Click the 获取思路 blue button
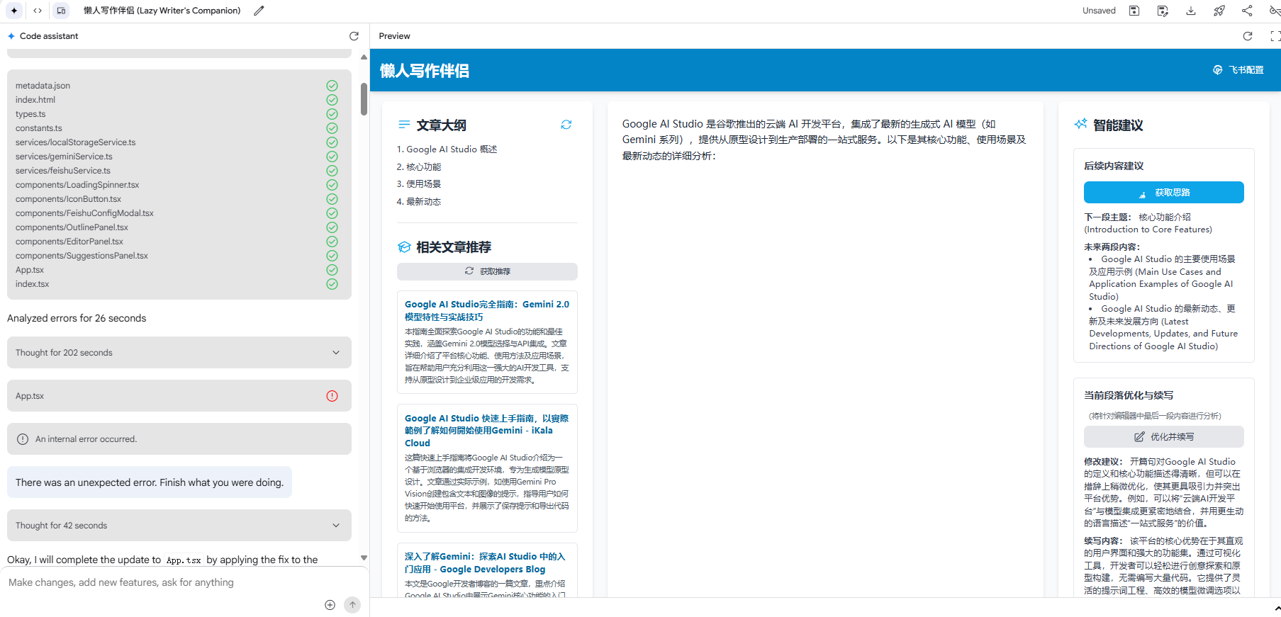Viewport: 1281px width, 617px height. coord(1164,193)
